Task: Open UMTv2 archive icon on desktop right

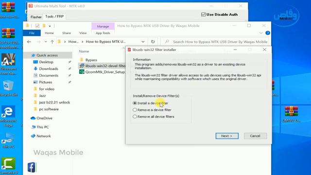Action: tap(292, 114)
